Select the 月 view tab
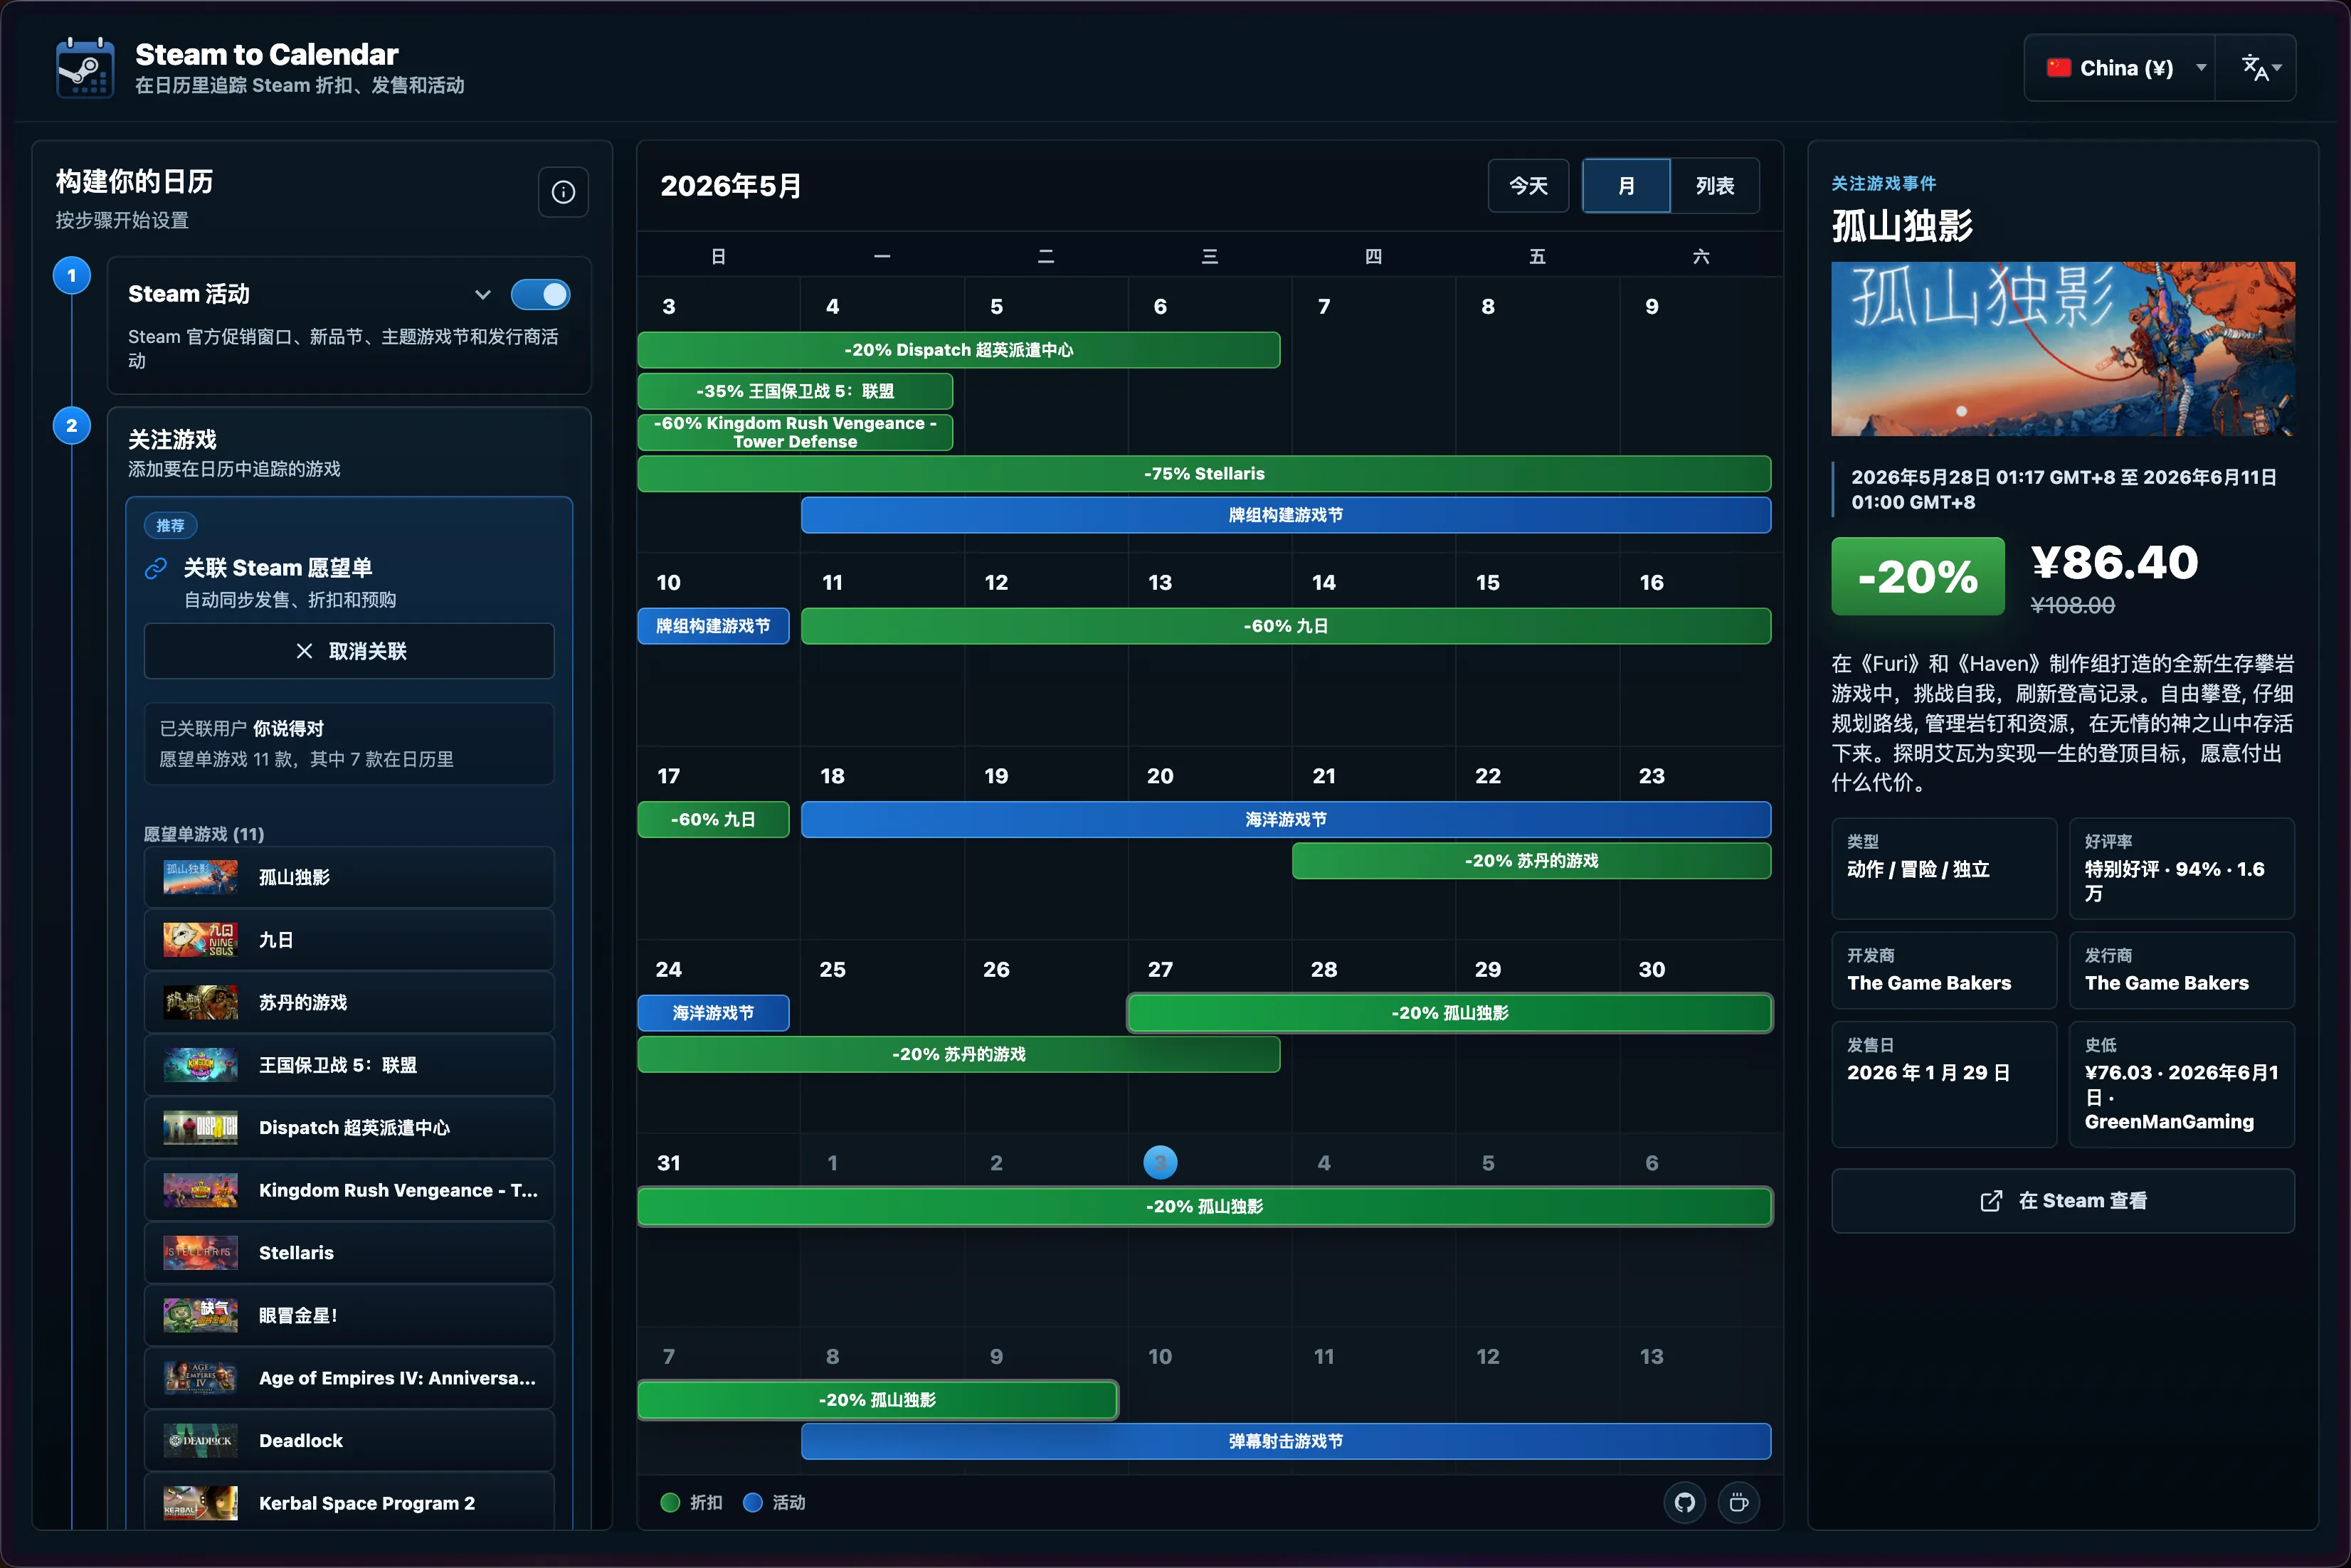This screenshot has width=2351, height=1568. 1626,186
